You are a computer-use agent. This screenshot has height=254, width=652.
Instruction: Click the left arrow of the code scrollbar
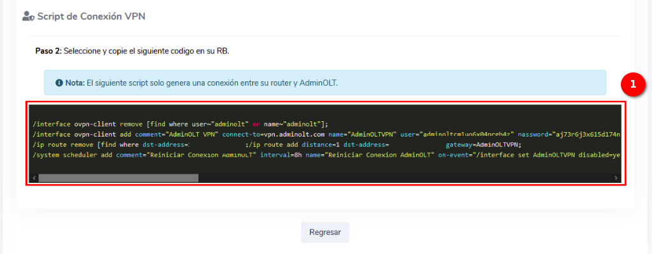[34, 178]
